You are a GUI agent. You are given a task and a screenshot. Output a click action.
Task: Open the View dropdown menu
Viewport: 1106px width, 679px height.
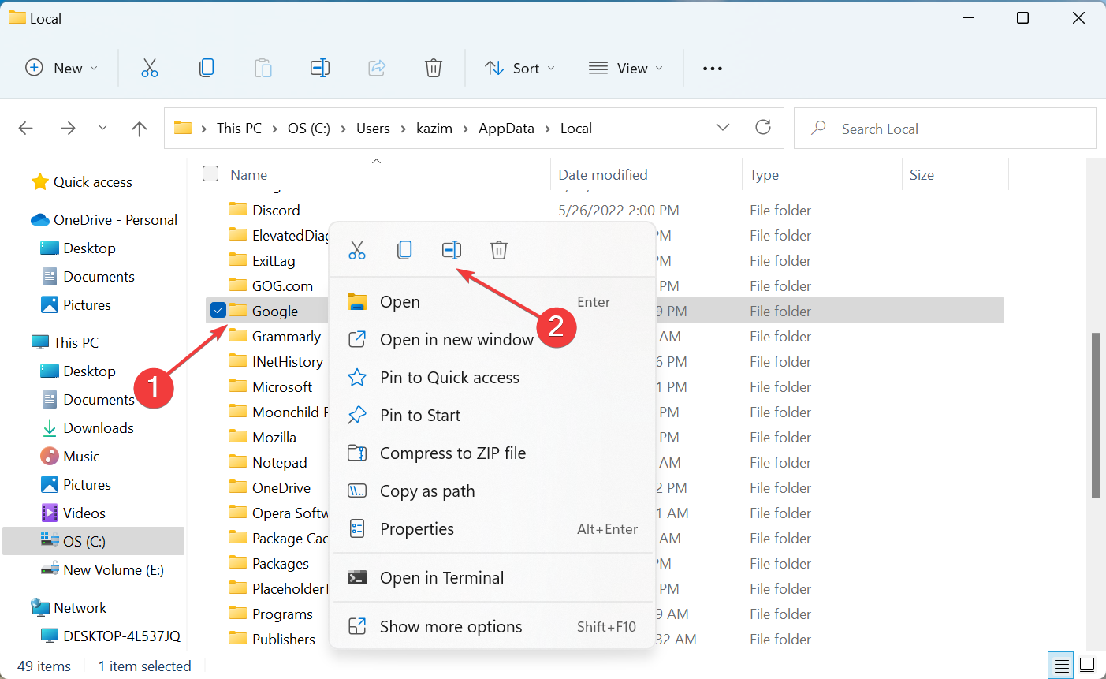click(626, 69)
